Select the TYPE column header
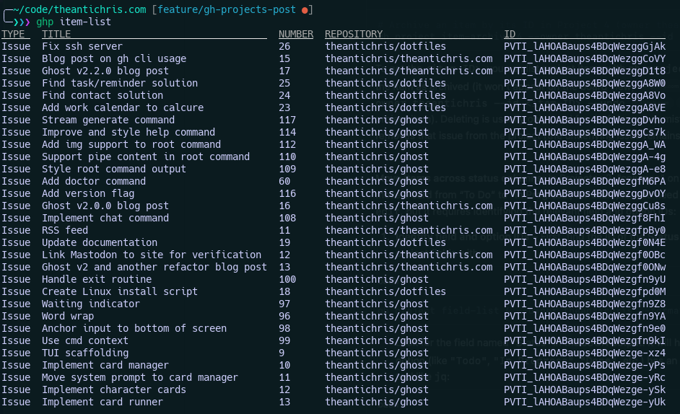Viewport: 680px width, 414px height. click(x=16, y=34)
